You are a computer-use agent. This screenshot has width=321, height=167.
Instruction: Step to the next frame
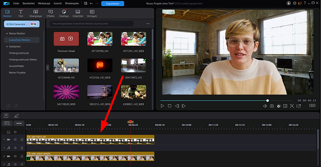point(184,106)
